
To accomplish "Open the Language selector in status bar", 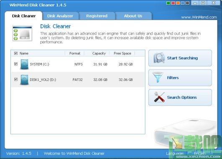I will coord(200,154).
